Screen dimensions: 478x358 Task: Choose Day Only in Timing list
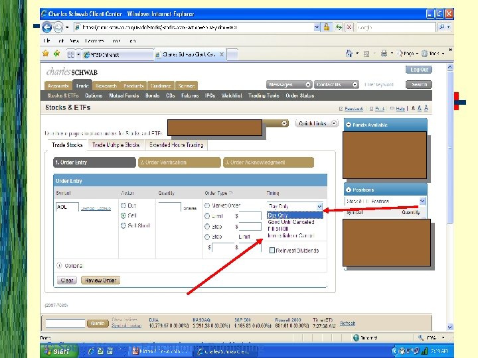pyautogui.click(x=295, y=215)
